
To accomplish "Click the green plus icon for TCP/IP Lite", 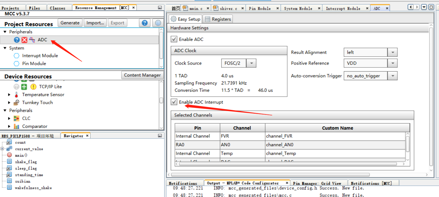I will (x=24, y=86).
